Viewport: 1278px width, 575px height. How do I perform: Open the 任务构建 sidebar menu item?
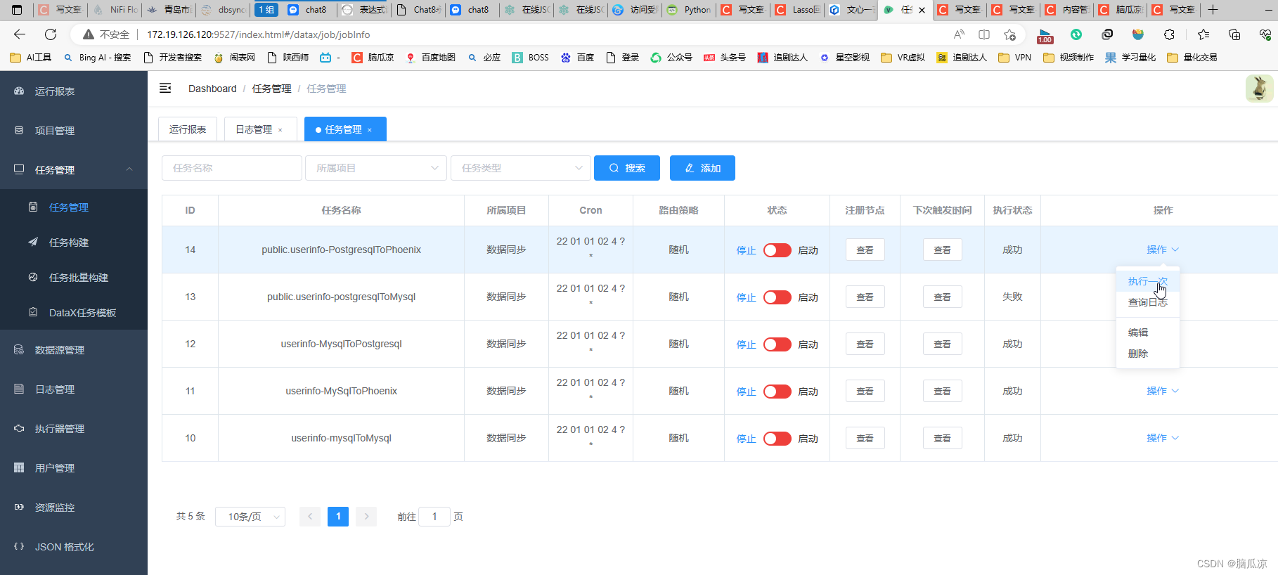point(74,243)
